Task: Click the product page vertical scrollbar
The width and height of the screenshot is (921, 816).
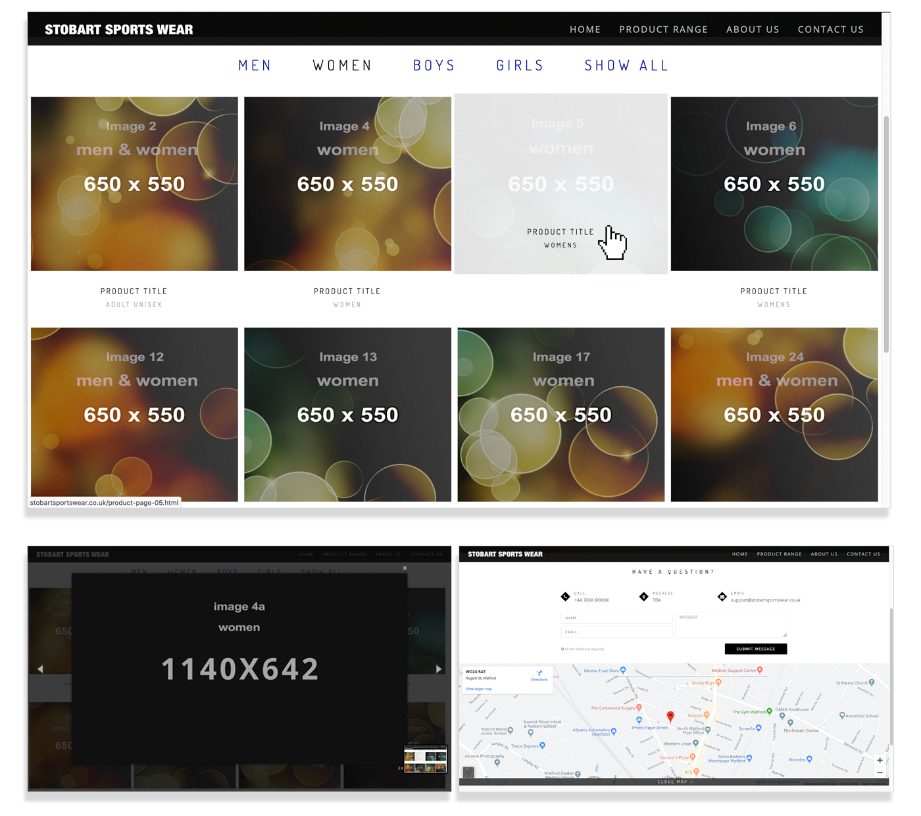Action: [x=886, y=234]
